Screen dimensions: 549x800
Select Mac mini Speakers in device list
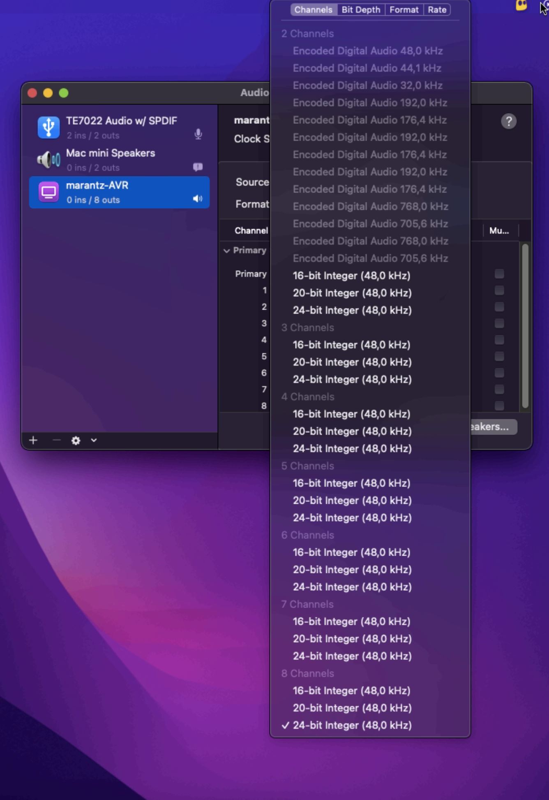click(119, 160)
